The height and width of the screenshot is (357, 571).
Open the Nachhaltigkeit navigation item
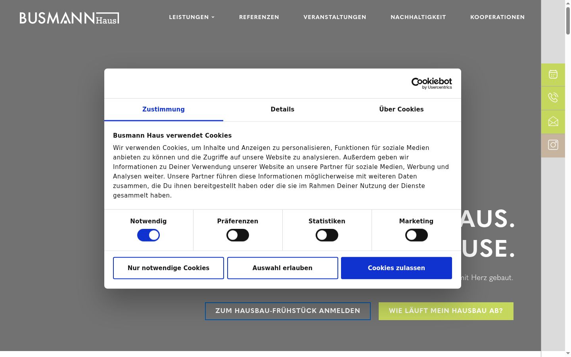[x=418, y=17]
